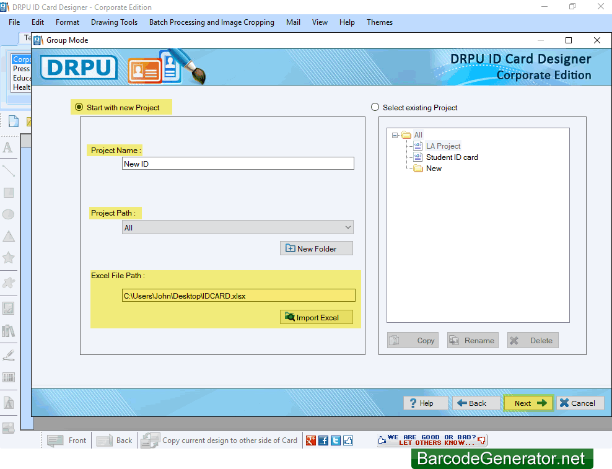The height and width of the screenshot is (469, 612).
Task: Open the Batch Processing and Image Cropping menu
Action: click(x=211, y=22)
